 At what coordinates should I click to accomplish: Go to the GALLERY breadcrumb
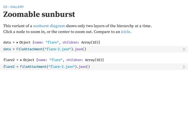pos(17,7)
